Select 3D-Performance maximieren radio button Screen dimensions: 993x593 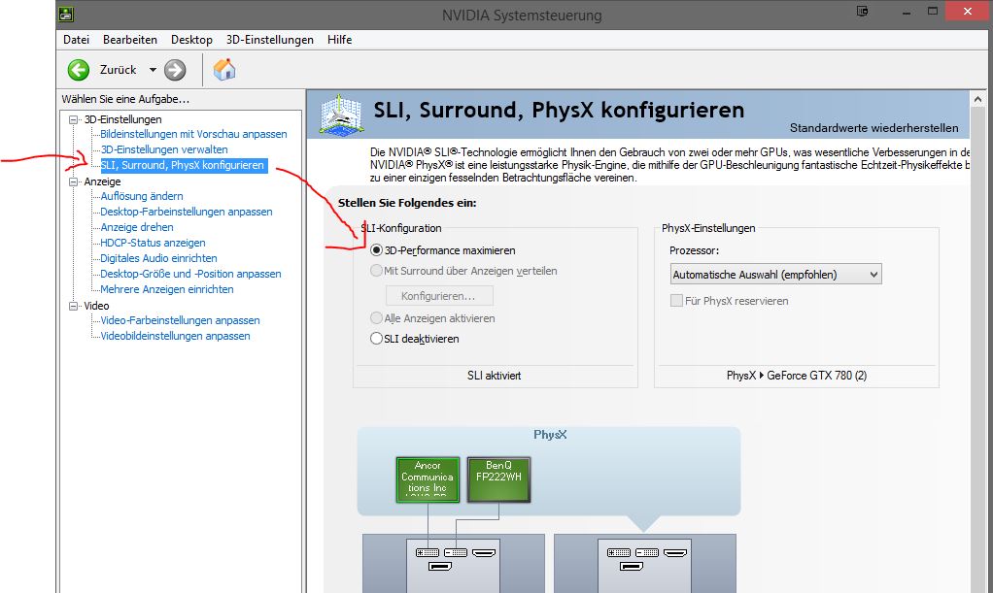[376, 250]
